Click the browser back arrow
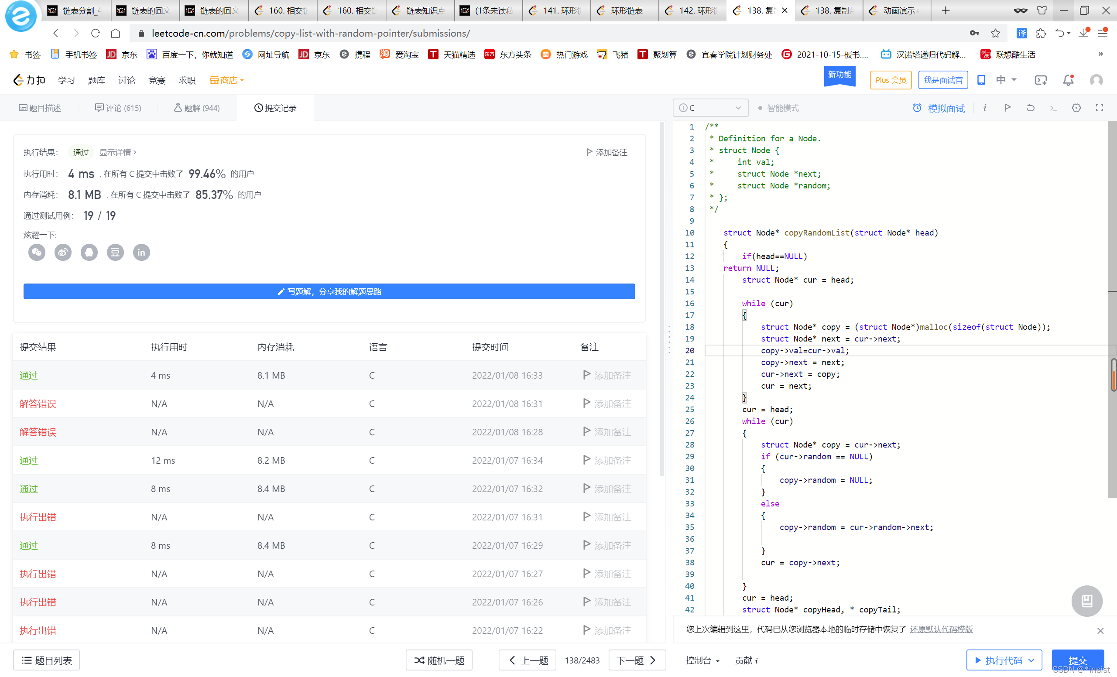 56,33
